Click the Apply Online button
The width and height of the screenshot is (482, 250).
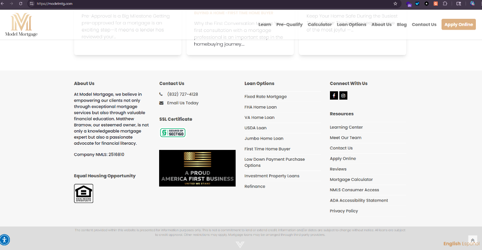(x=458, y=24)
